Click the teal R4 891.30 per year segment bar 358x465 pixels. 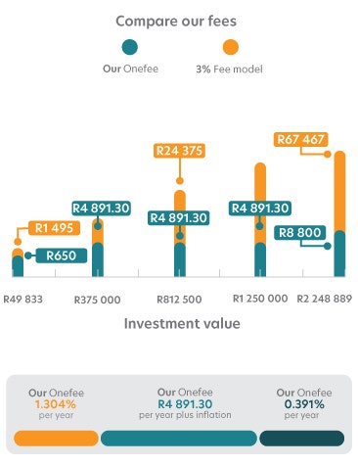[179, 439]
